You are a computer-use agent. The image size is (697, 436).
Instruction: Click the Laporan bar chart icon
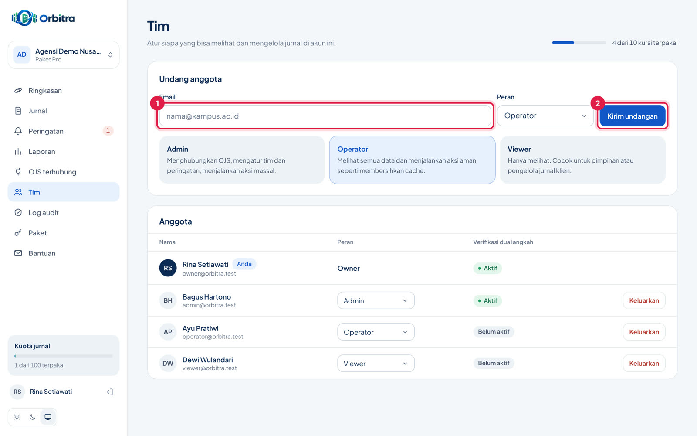[x=18, y=152]
